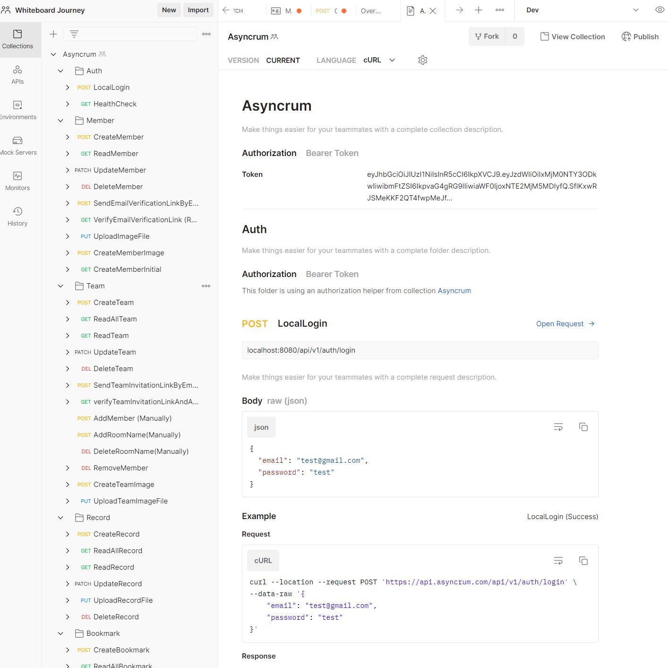Open a new tab with plus icon

479,10
